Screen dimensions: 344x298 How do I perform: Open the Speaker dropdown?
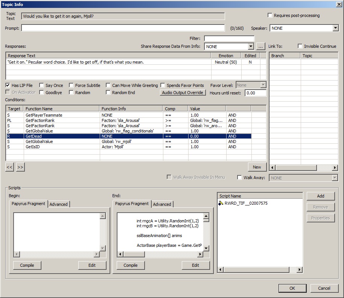pos(335,28)
